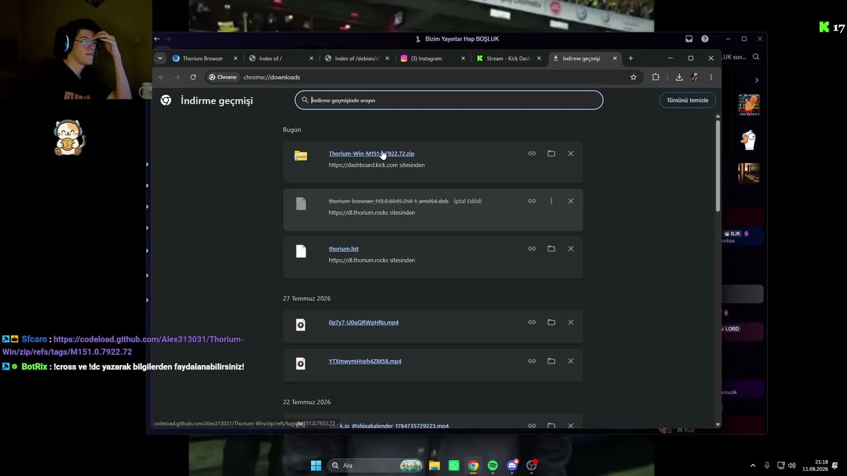Click the back arrow in Bizim Yayınlar window

[x=157, y=39]
